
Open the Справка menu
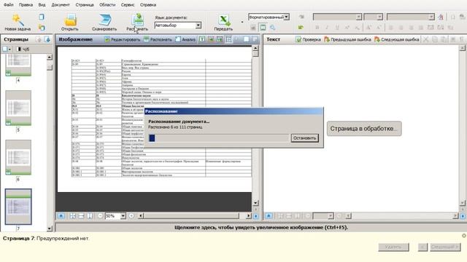pos(147,5)
